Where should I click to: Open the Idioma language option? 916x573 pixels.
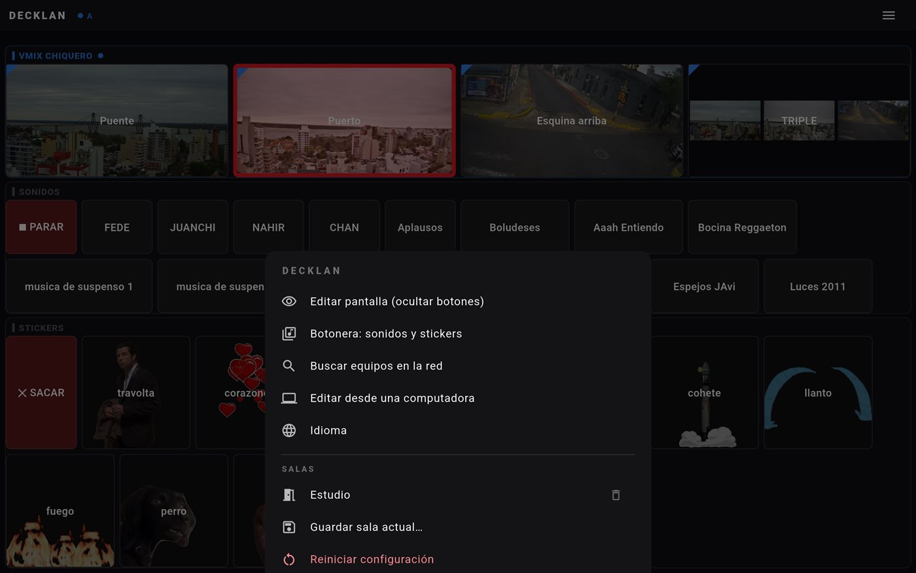[458, 430]
